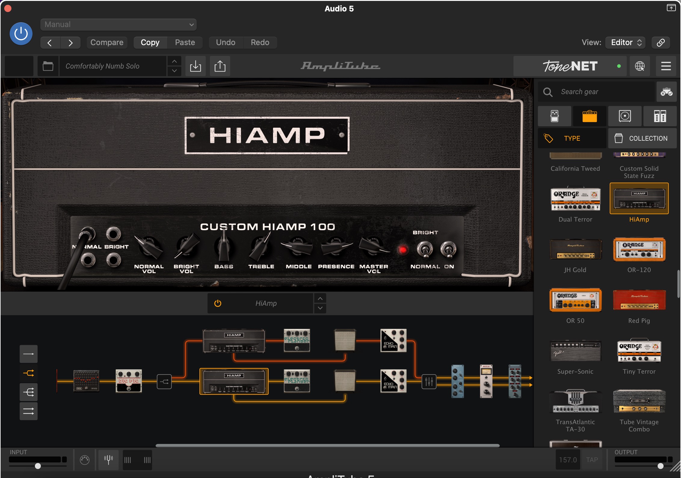Click the TAP tempo button
681x478 pixels.
(592, 460)
